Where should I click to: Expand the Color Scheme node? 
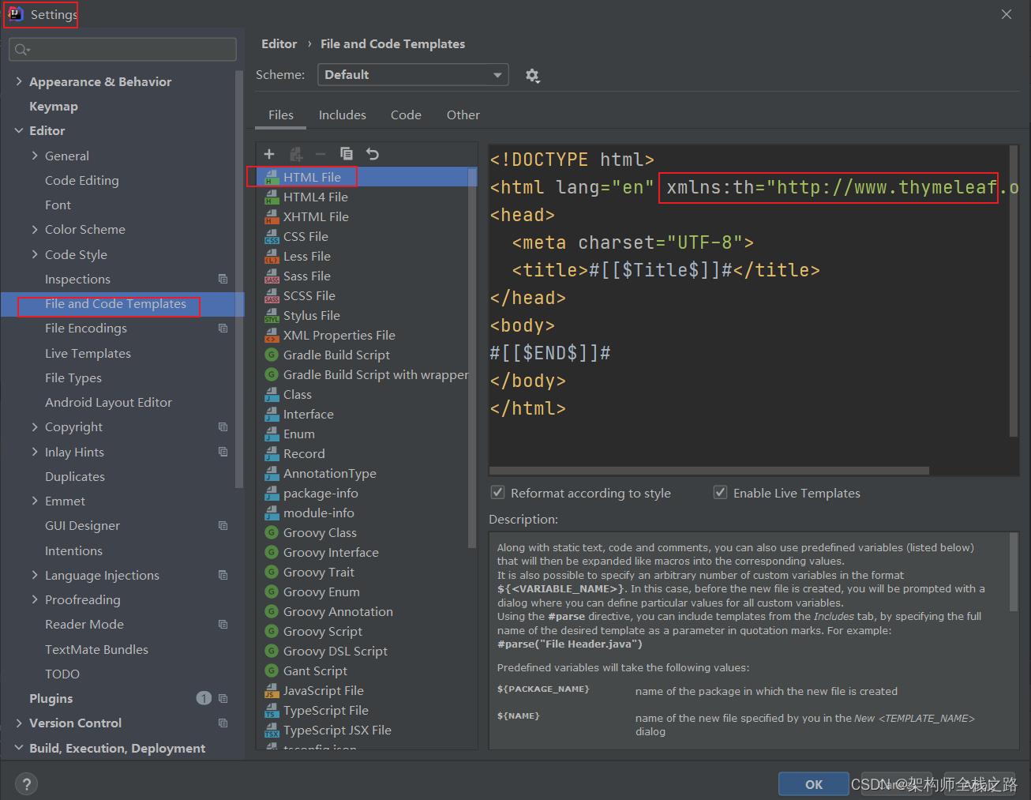click(x=35, y=229)
